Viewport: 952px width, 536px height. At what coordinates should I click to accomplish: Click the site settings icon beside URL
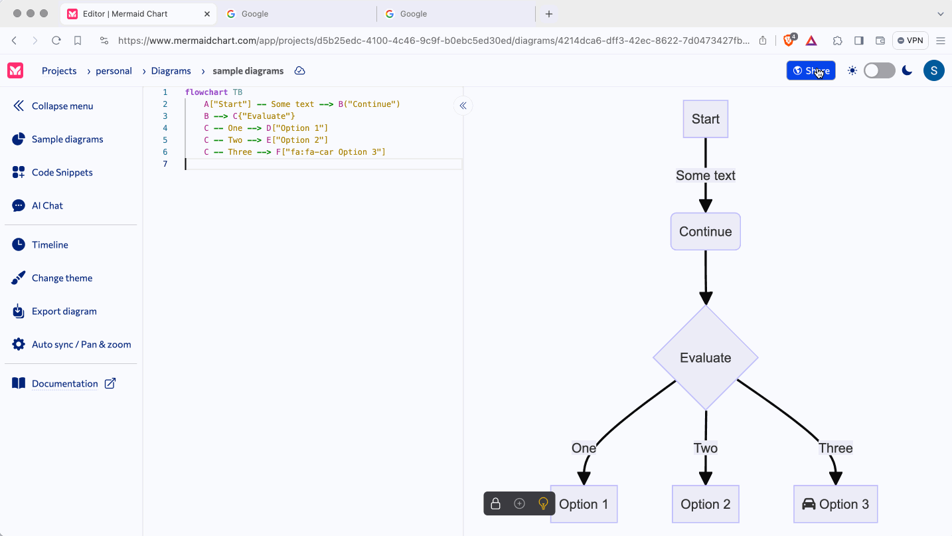coord(104,41)
